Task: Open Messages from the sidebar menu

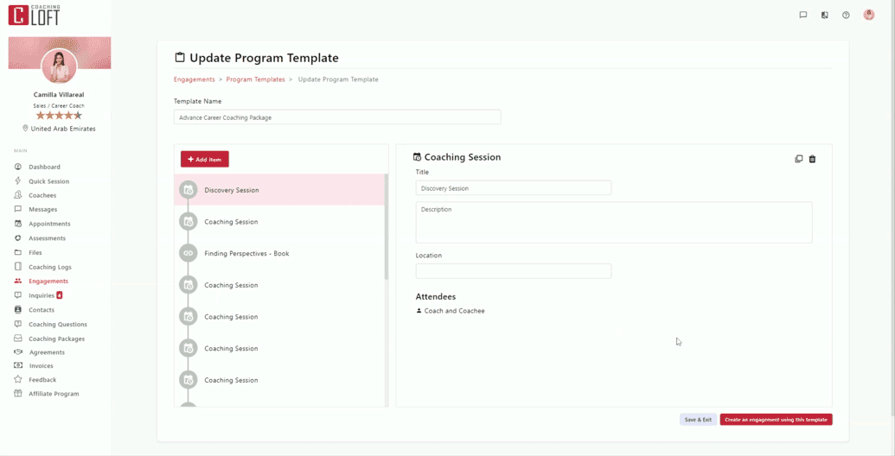Action: pyautogui.click(x=43, y=210)
